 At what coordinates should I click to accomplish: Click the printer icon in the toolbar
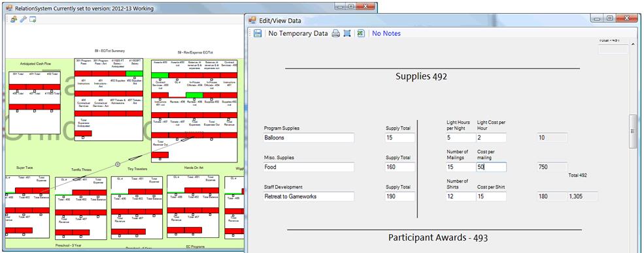click(335, 33)
